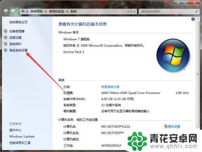This screenshot has height=152, width=202.
Task: Click shield icon next to 设备管理器
Action: [x=6, y=31]
